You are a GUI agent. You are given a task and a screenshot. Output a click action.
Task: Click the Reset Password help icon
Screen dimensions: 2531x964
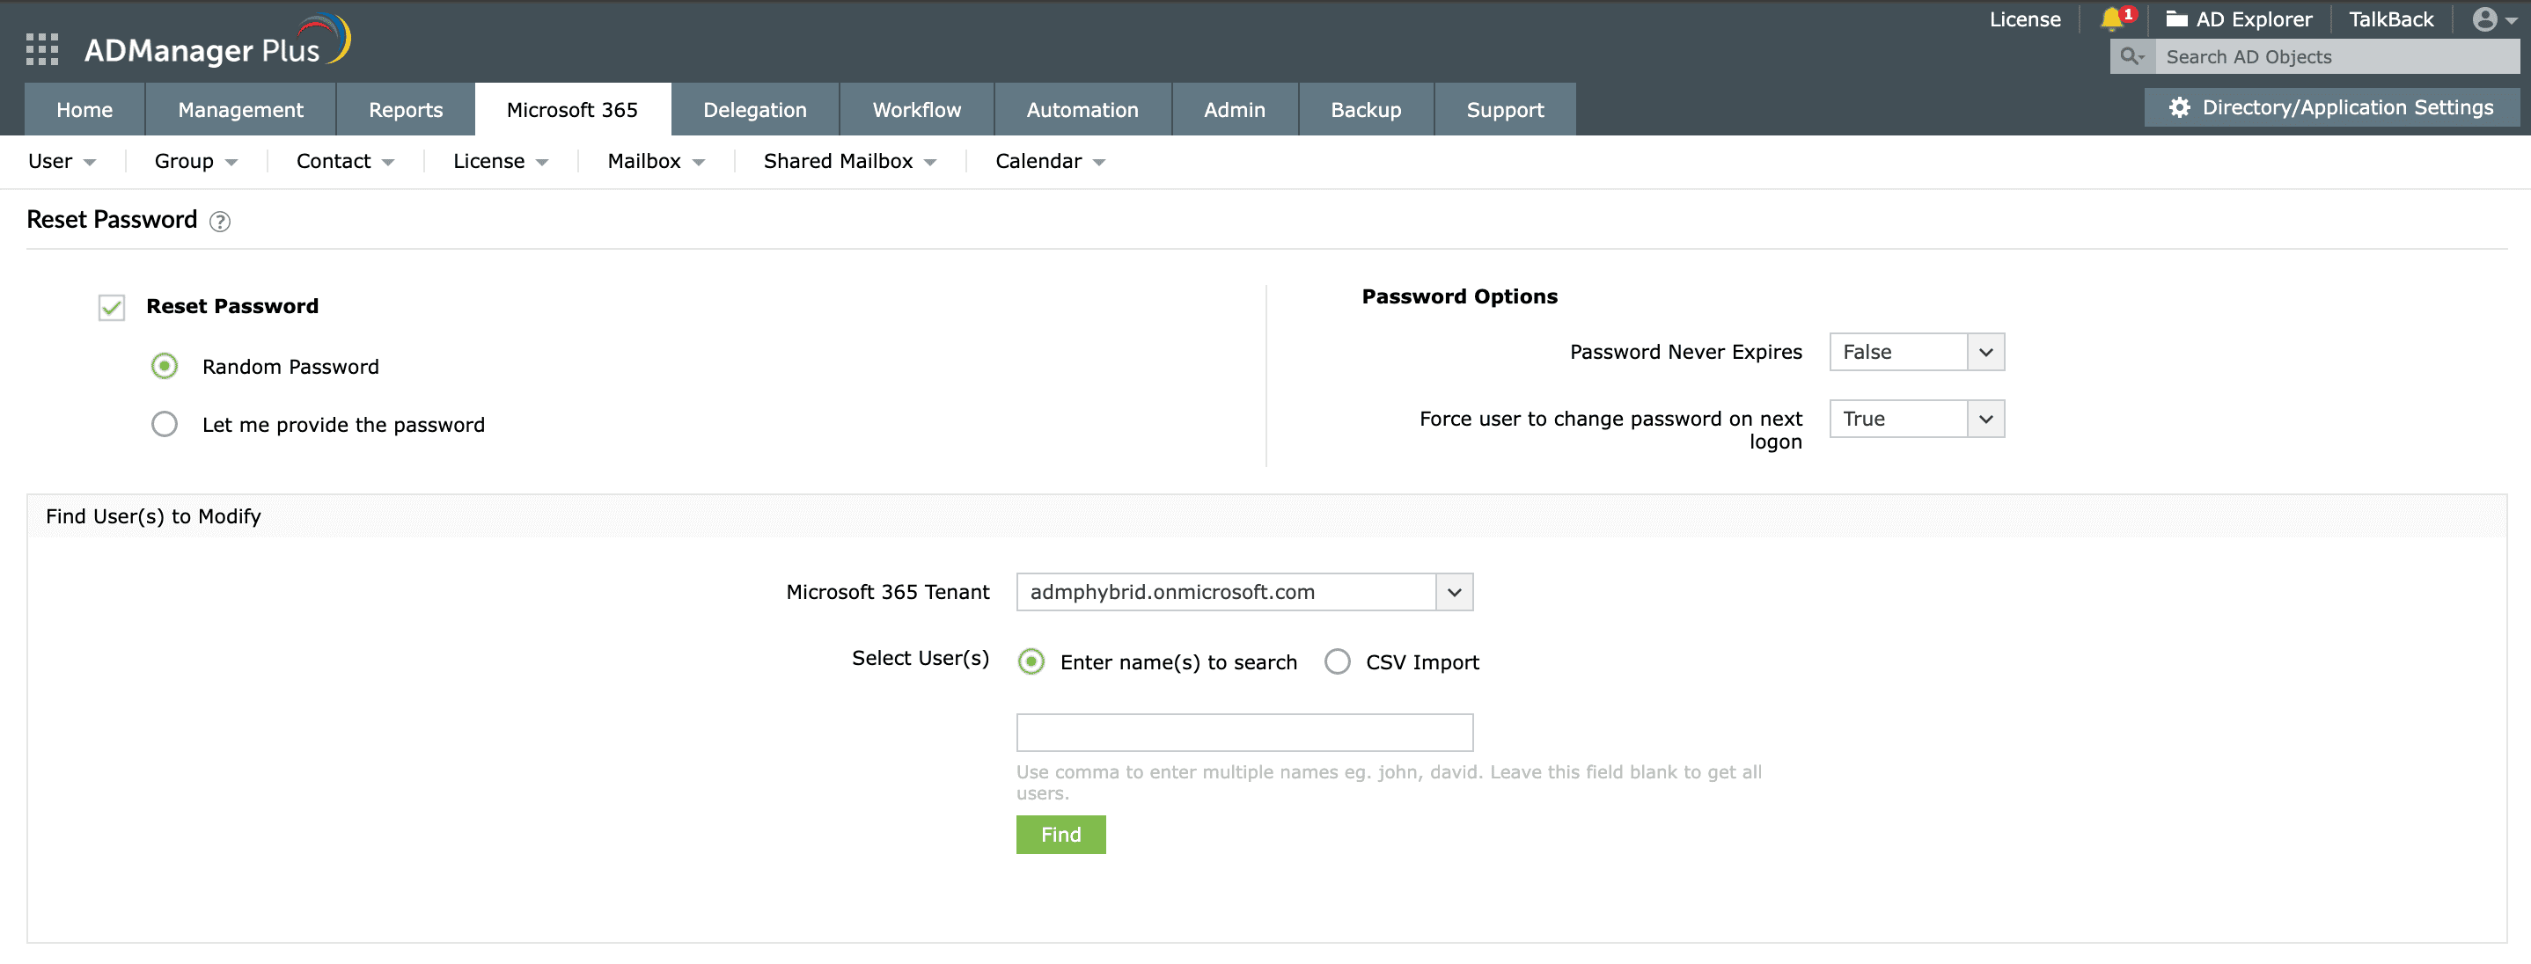(220, 222)
